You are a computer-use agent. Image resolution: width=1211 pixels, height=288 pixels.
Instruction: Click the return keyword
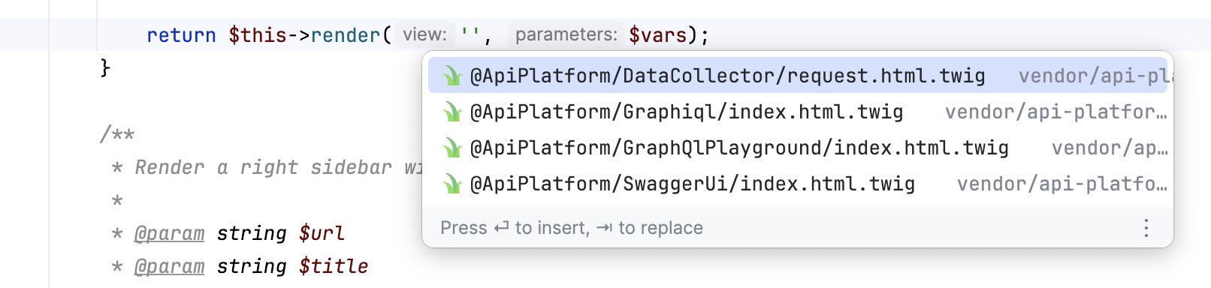click(x=181, y=35)
